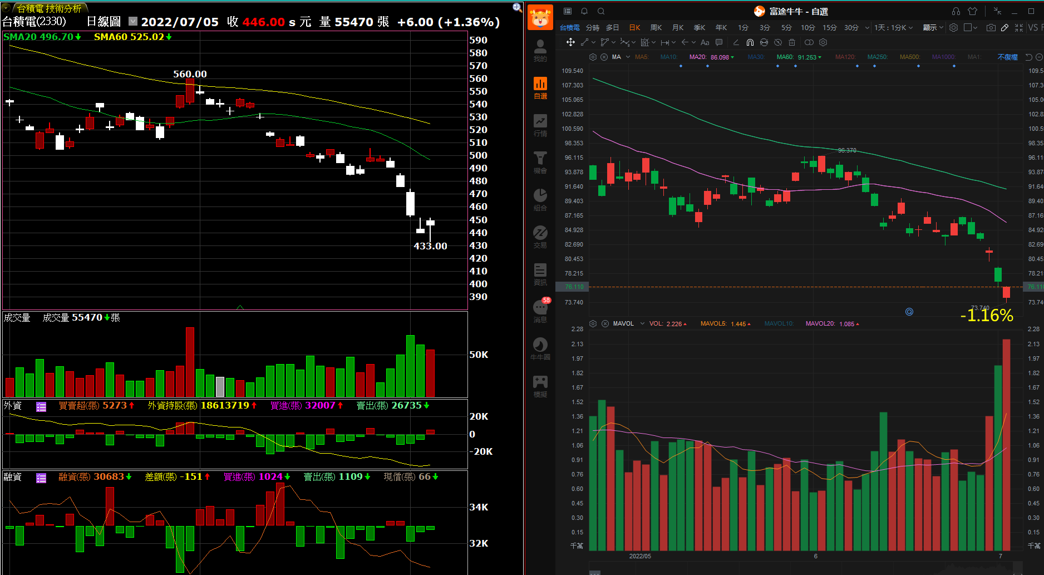Open the 組合 portfolio sidebar icon
1044x575 pixels.
tap(540, 200)
